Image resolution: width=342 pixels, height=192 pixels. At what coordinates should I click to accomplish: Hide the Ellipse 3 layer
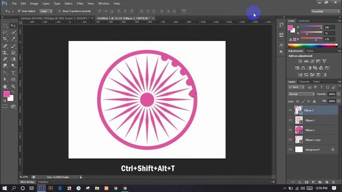coord(290,110)
